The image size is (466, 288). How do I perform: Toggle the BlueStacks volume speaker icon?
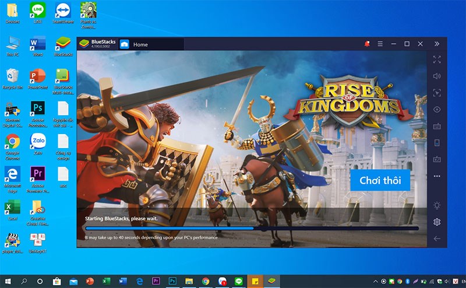click(x=437, y=76)
